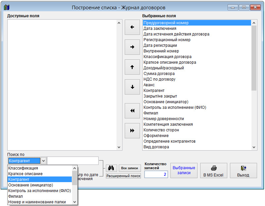The height and width of the screenshot is (206, 265).
Task: Choose Контрагент in the dropdown list
Action: (x=40, y=179)
